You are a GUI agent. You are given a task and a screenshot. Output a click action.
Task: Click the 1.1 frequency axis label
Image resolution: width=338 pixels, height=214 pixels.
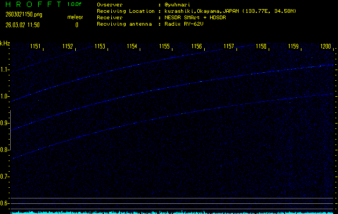click(5, 70)
